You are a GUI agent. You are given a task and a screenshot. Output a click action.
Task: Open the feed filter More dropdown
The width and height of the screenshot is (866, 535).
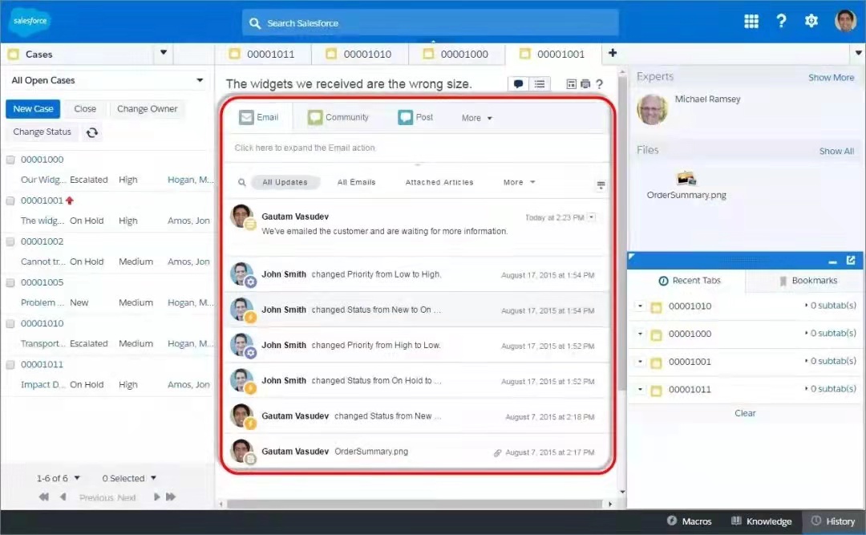click(x=519, y=182)
